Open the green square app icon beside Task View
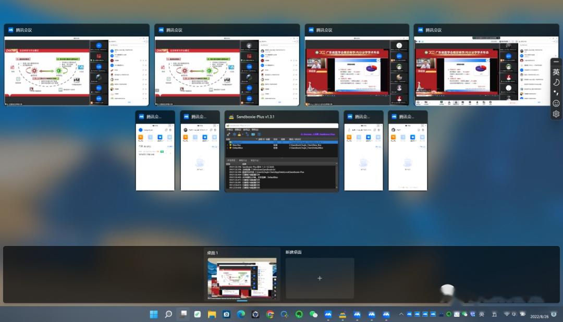Viewport: 563px width, 322px height. 198,315
